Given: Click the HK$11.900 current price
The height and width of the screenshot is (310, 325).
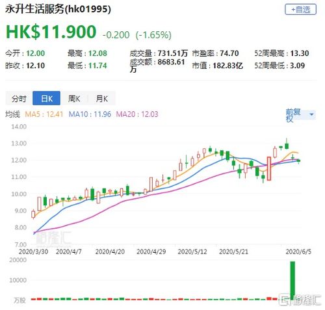Looking at the screenshot, I should (51, 32).
